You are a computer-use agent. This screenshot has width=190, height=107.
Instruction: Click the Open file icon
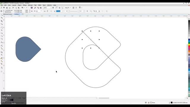tap(4, 8)
